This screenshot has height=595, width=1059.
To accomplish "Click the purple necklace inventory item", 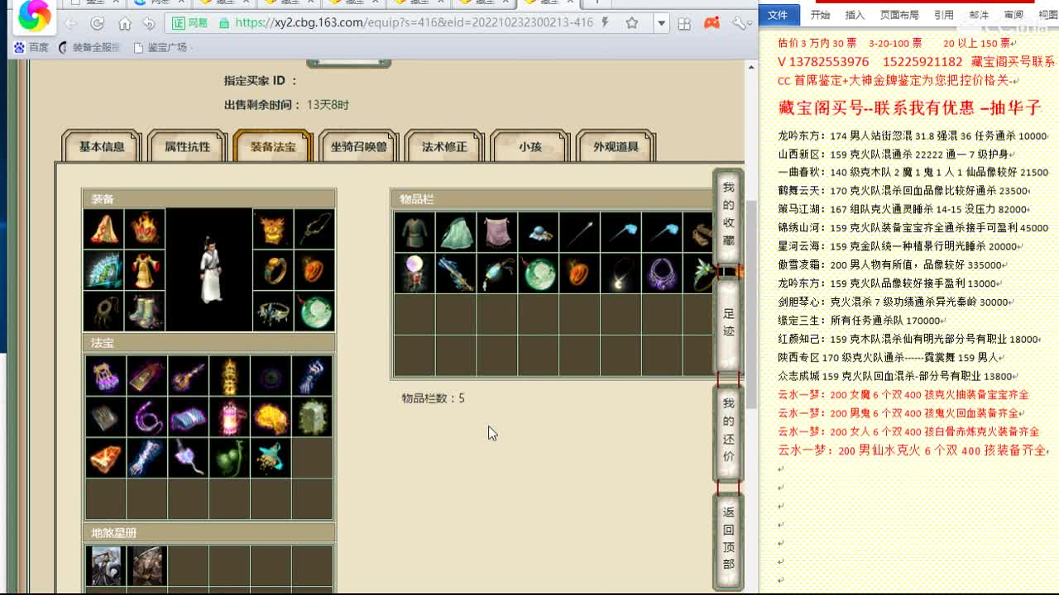I will (663, 274).
